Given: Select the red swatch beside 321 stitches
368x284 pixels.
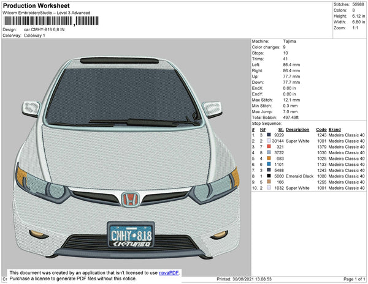Looking at the screenshot, I should click(x=269, y=146).
